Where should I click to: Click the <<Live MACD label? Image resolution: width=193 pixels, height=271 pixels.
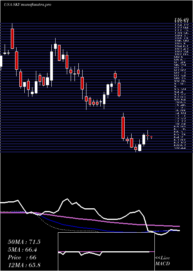(163, 261)
